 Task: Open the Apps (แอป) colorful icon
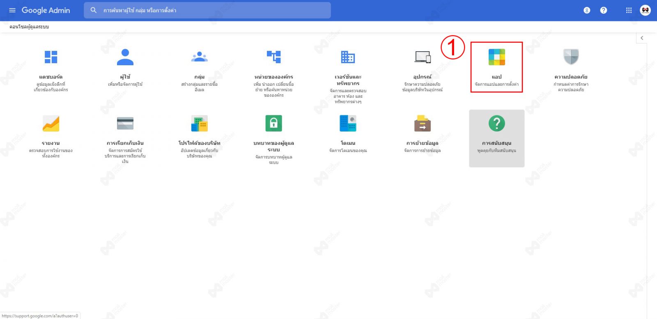[x=497, y=57]
